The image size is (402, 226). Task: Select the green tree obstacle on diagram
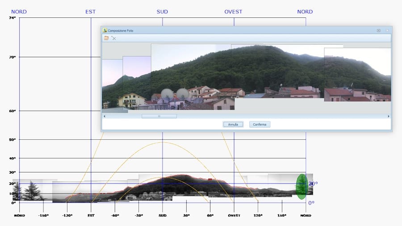302,187
